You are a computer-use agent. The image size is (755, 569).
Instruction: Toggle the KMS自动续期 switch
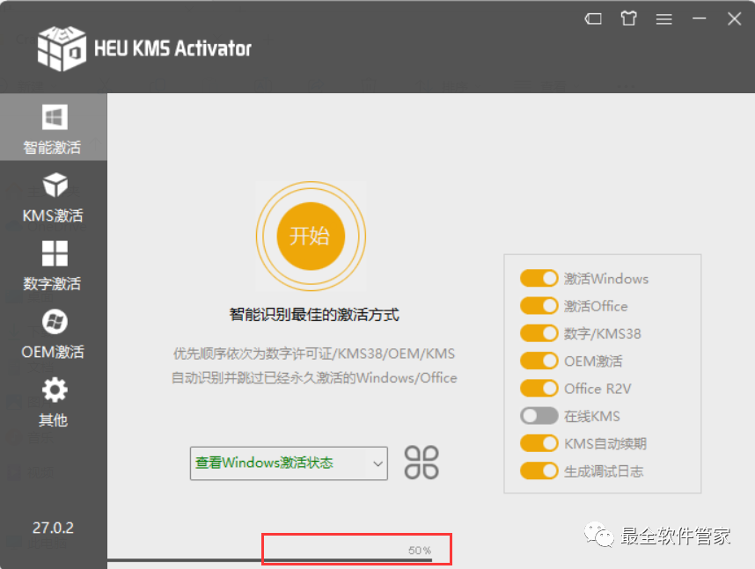tap(539, 443)
